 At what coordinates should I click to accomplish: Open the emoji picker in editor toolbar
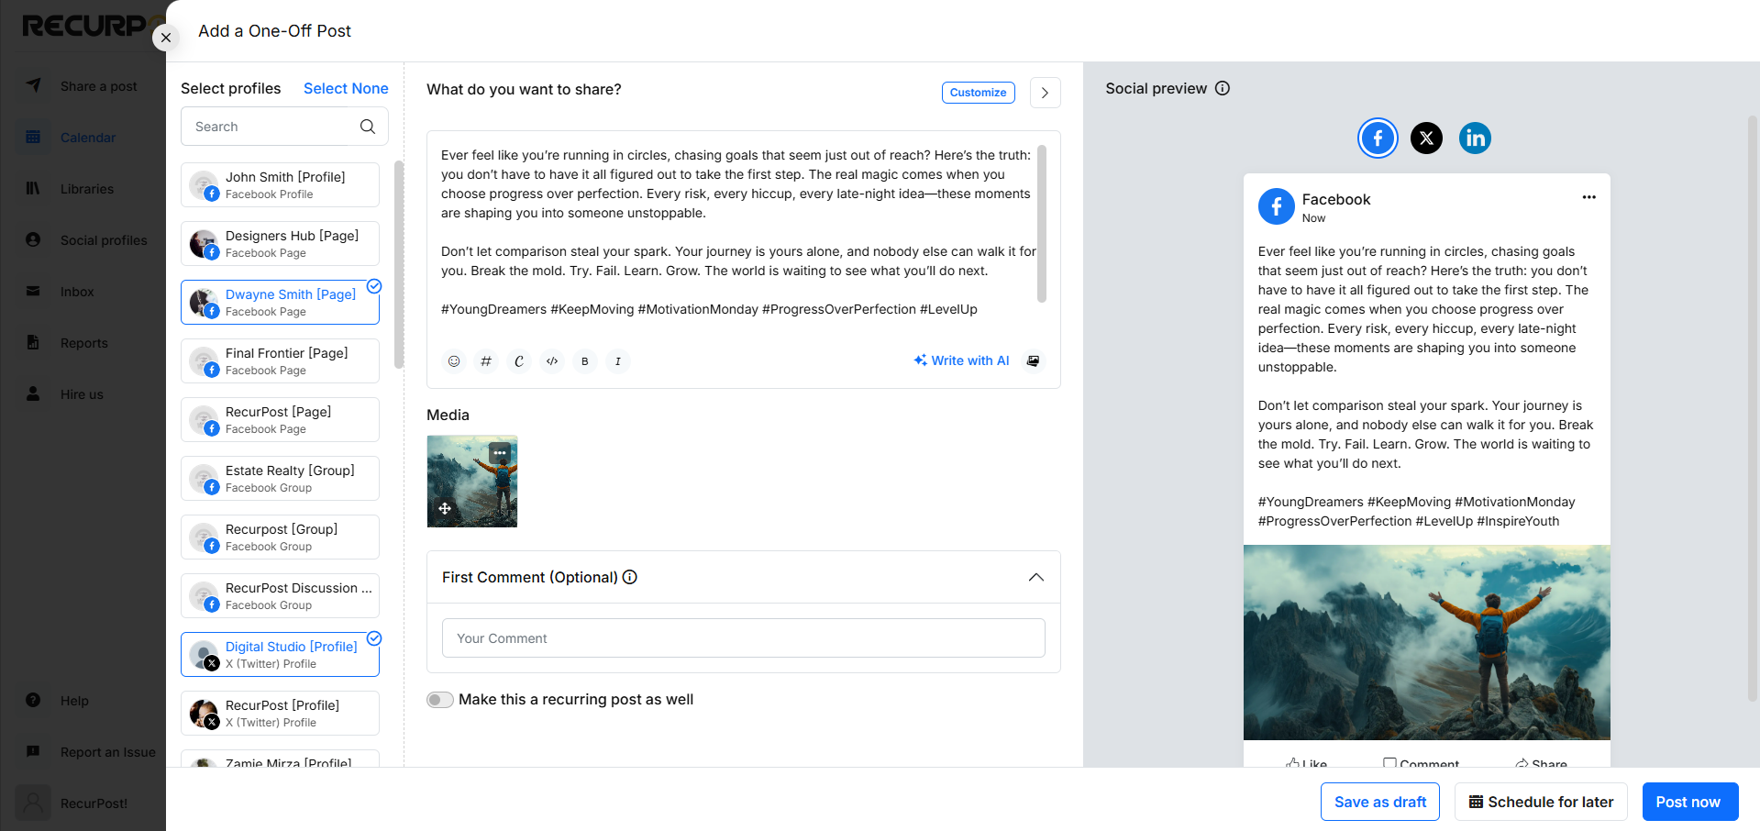[454, 361]
